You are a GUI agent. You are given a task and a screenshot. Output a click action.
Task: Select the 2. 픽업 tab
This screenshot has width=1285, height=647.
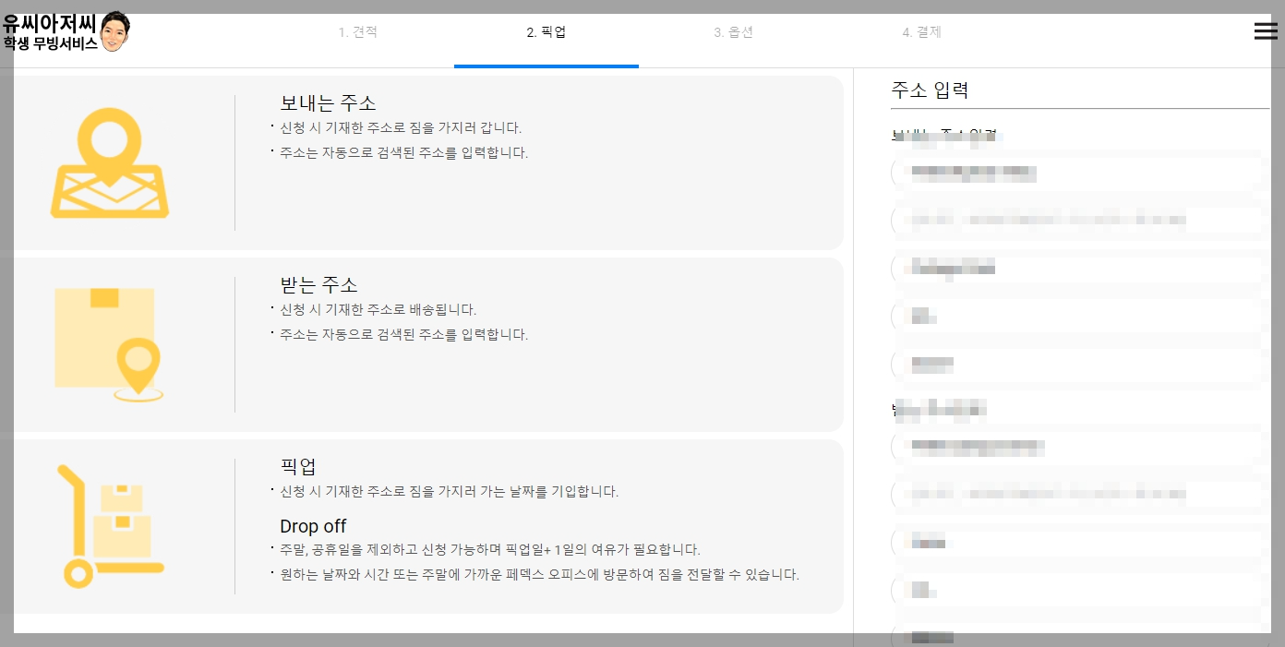pos(546,31)
